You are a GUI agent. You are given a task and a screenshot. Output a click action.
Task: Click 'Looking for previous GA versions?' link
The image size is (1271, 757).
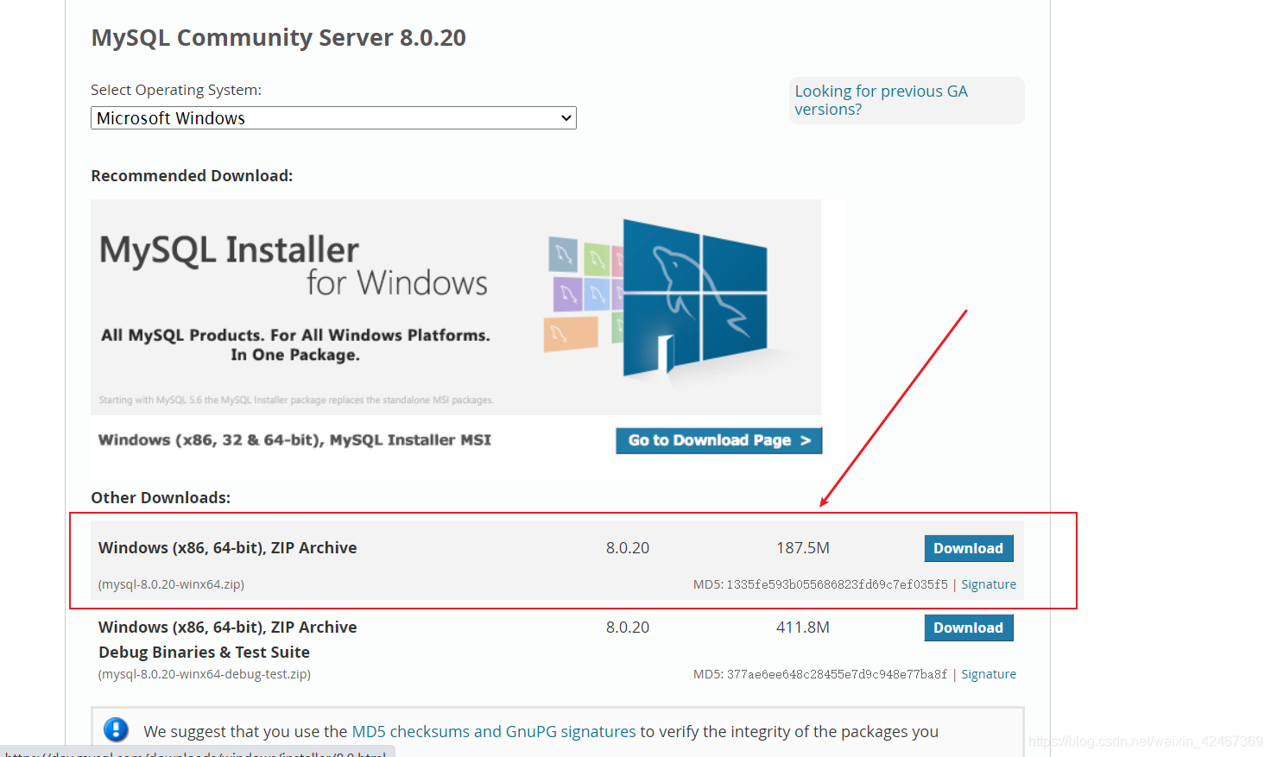(881, 100)
